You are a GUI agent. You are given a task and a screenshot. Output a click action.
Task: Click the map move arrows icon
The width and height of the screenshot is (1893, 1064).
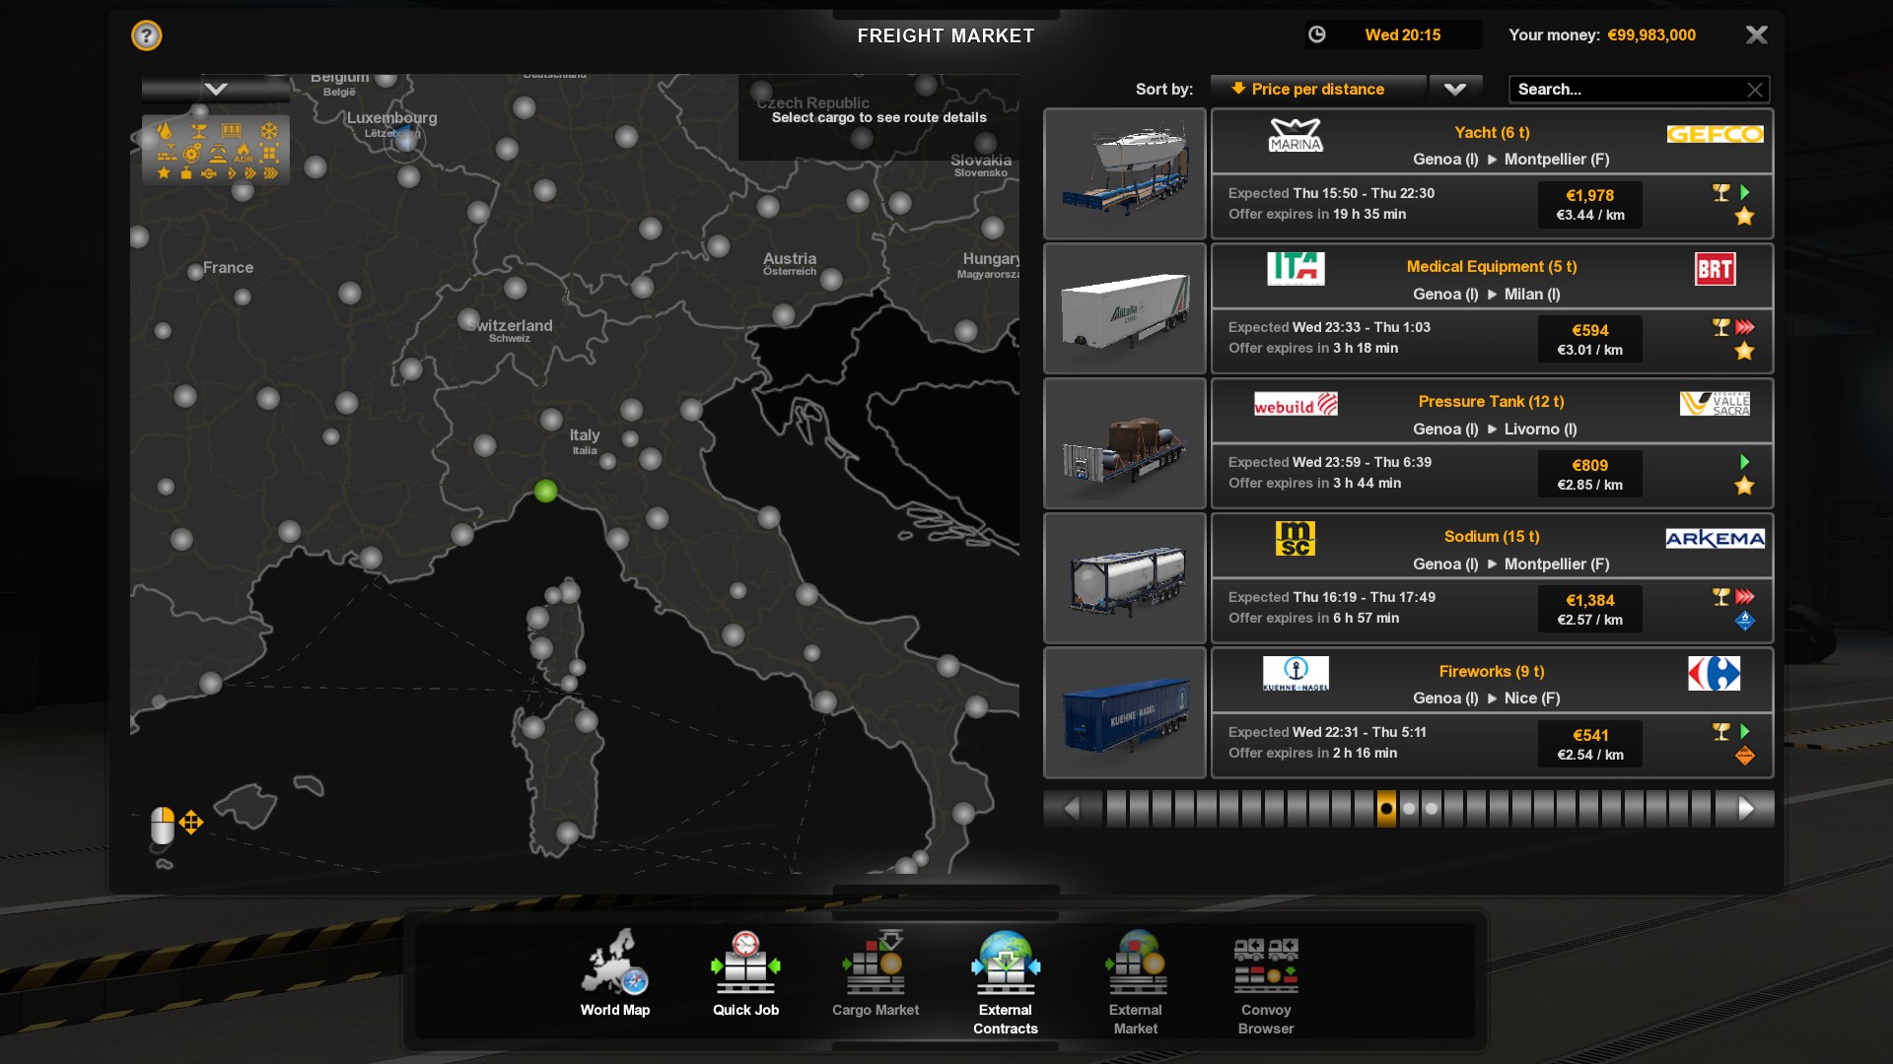[x=191, y=822]
